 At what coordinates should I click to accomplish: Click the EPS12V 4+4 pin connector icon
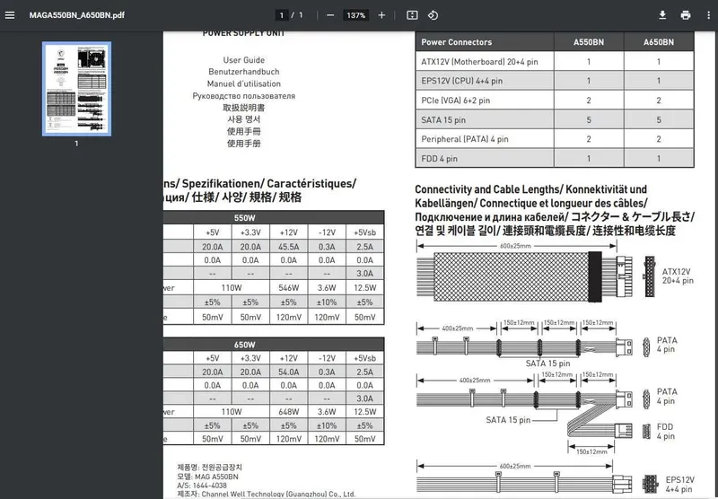coord(650,484)
